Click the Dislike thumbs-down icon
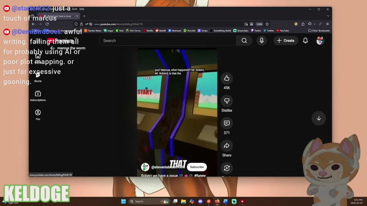This screenshot has width=367, height=206. (x=227, y=101)
